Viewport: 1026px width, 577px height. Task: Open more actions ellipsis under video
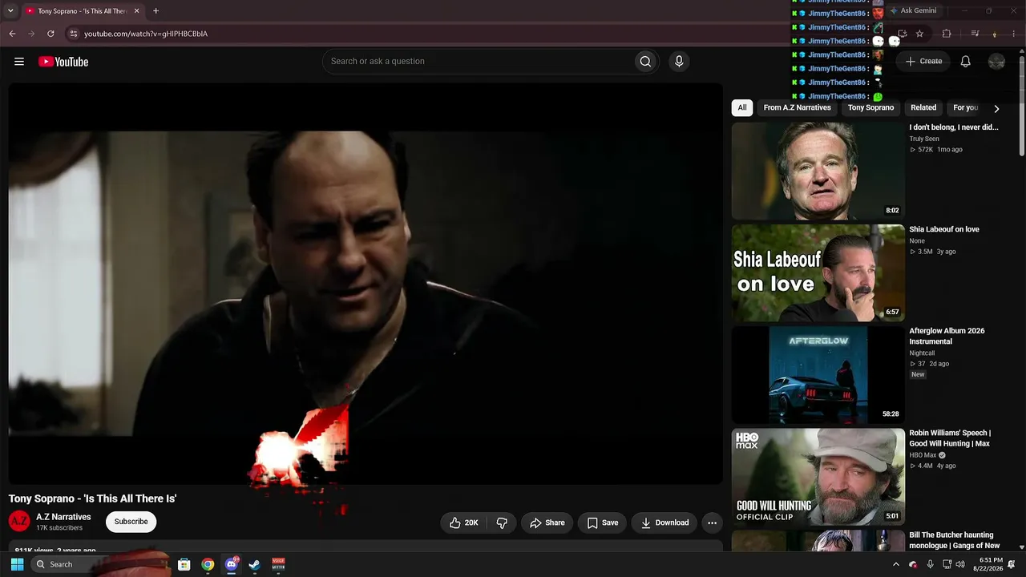click(x=712, y=523)
